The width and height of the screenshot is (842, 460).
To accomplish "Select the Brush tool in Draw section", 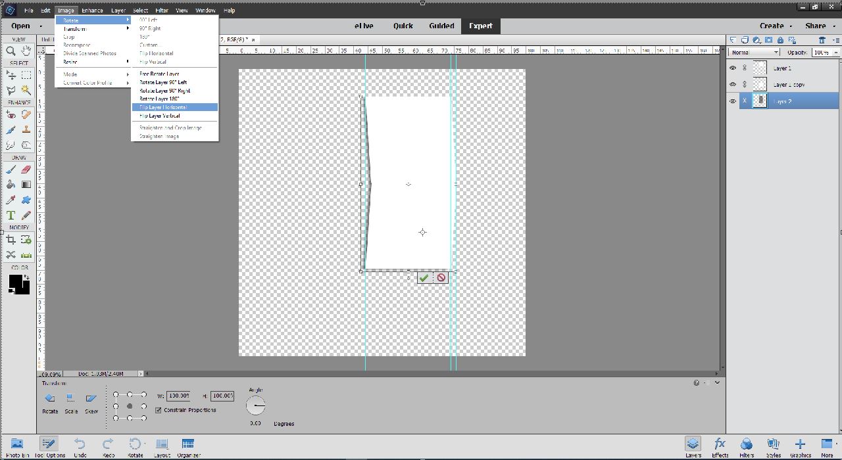I will tap(11, 170).
